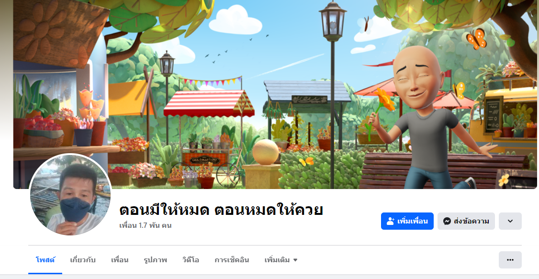Expand the chevron-down button beside ส่งข้อความ
Image resolution: width=539 pixels, height=279 pixels.
[510, 221]
